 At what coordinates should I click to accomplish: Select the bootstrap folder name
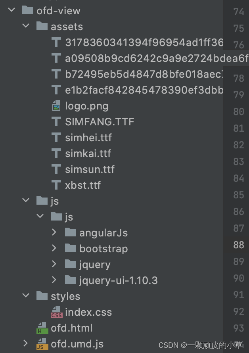tap(103, 249)
